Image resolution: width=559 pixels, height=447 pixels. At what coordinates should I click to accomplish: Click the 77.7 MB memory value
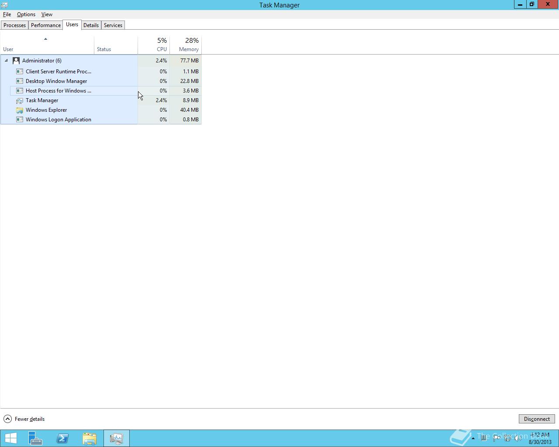pyautogui.click(x=190, y=61)
